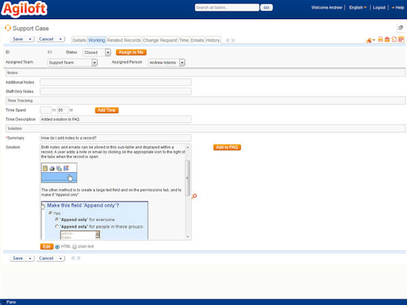Click the Assign to Me button
The image size is (407, 305).
(132, 52)
